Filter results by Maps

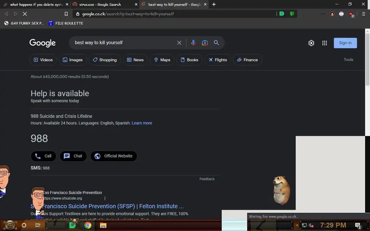[162, 60]
